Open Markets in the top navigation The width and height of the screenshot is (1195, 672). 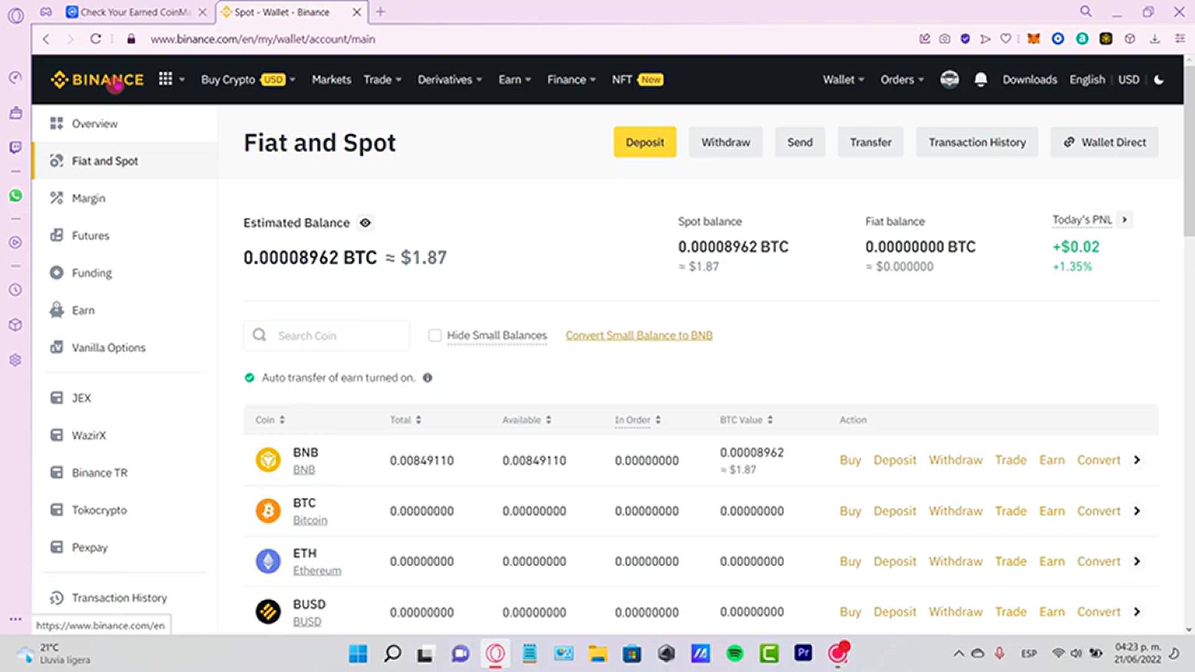click(331, 80)
